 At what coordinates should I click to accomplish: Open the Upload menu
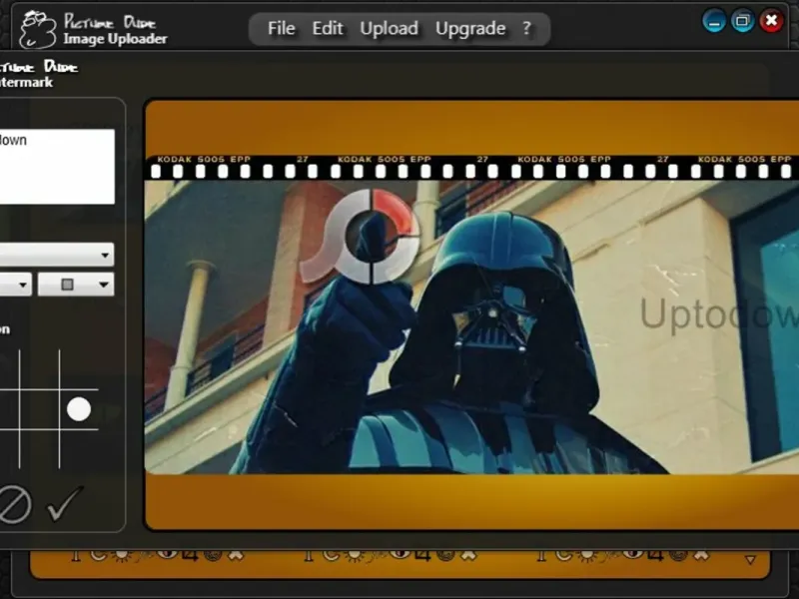[389, 29]
